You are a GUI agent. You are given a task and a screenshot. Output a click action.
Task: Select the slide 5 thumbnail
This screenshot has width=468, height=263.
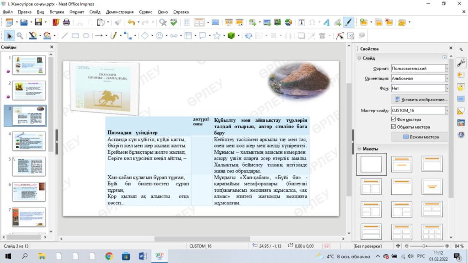tap(29, 166)
